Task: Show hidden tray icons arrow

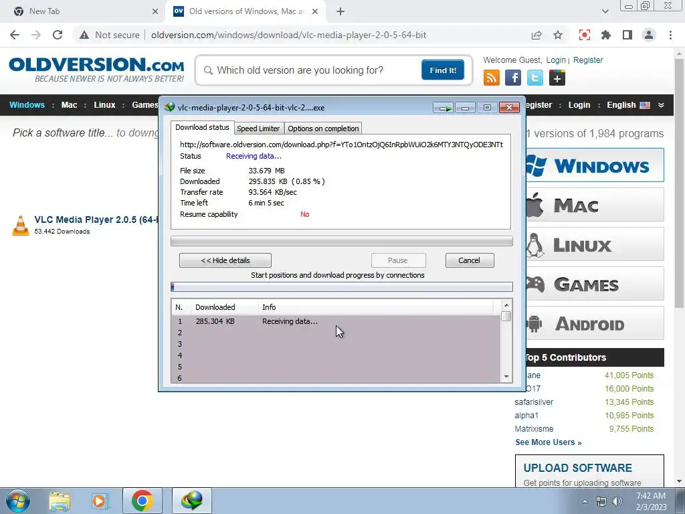Action: (585, 501)
